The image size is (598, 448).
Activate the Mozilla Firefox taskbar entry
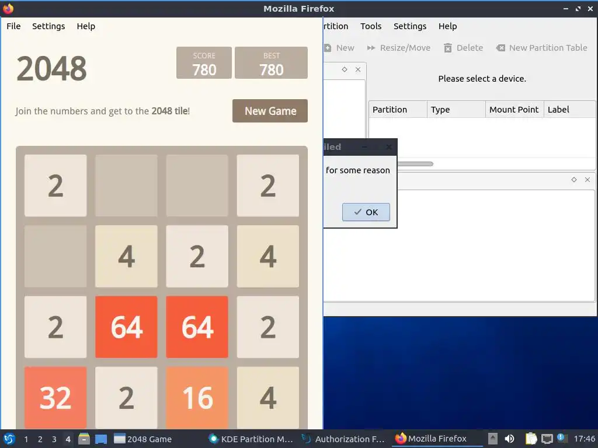437,439
